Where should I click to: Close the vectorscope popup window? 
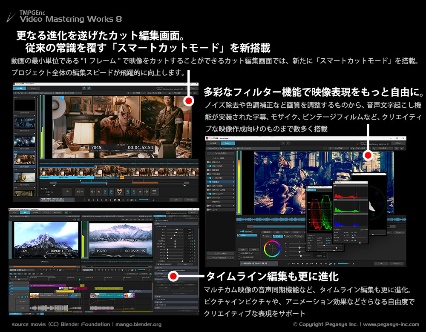[386, 174]
